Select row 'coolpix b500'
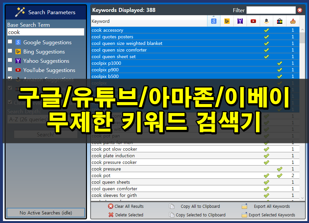 [x=195, y=76]
